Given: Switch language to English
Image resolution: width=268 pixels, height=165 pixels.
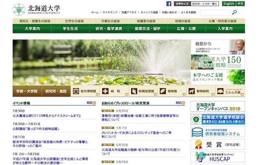Looking at the screenshot, I should pos(229,4).
